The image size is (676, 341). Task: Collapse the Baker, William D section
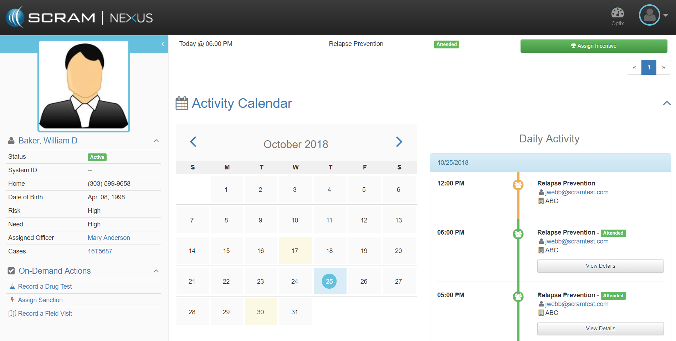[156, 141]
